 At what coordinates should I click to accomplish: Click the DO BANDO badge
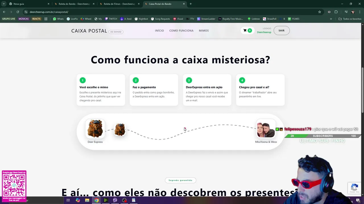(116, 32)
